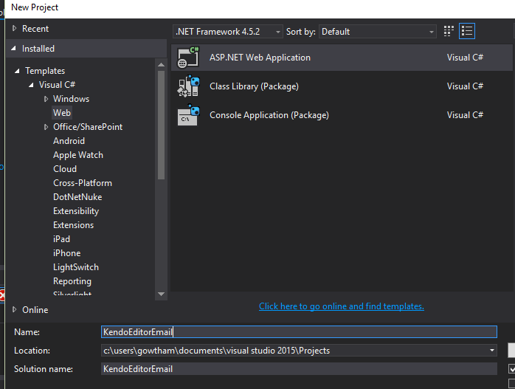Expand the Online section
Viewport: 515px width, 389px height.
pyautogui.click(x=15, y=310)
